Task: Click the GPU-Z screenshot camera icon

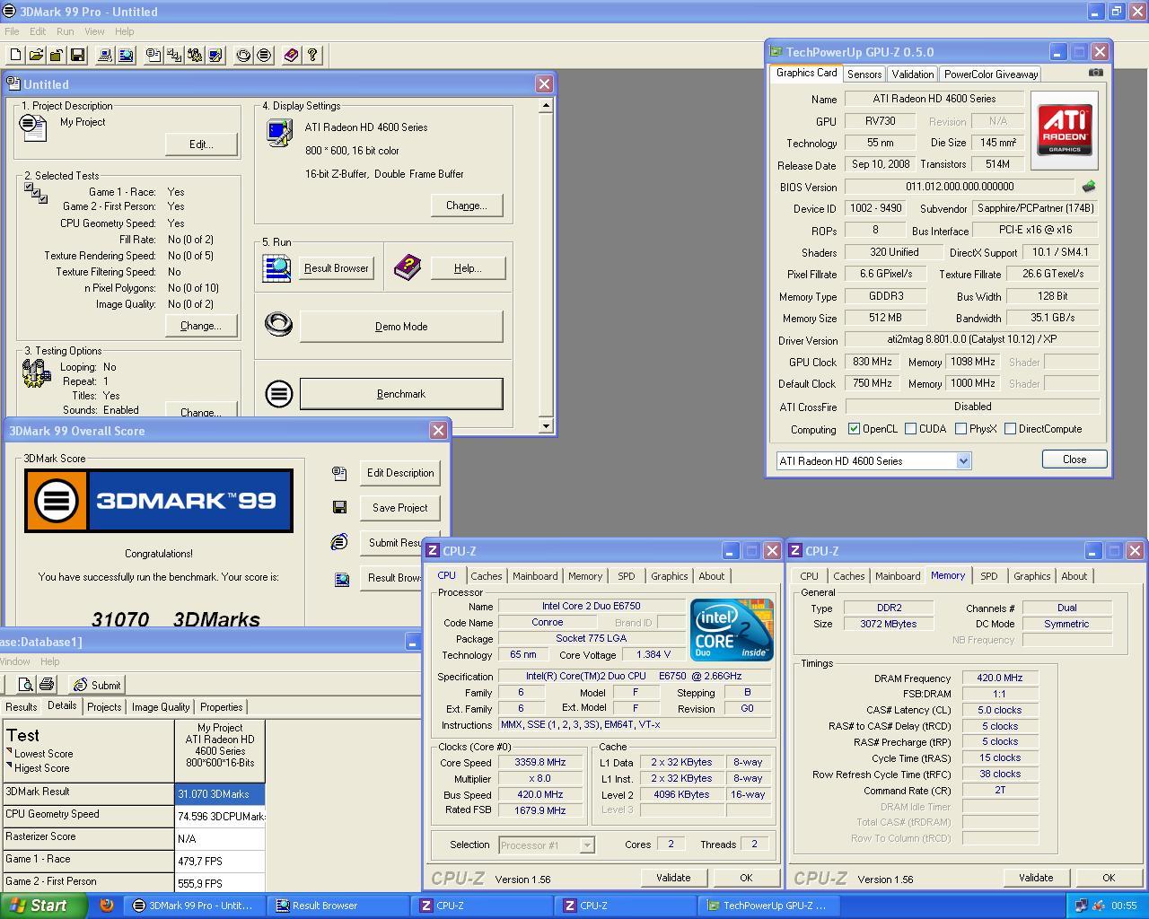Action: coord(1096,73)
